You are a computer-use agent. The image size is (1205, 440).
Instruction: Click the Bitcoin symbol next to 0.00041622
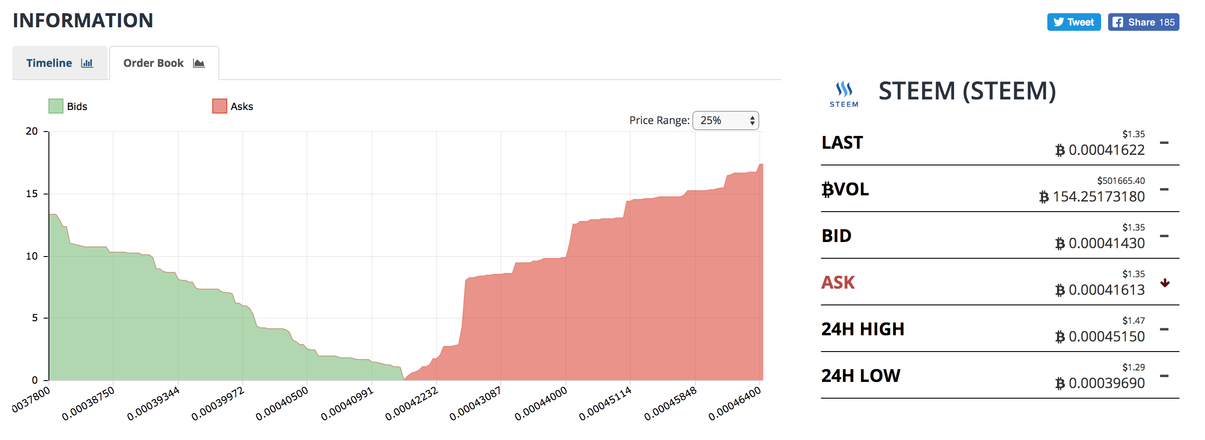point(1060,150)
